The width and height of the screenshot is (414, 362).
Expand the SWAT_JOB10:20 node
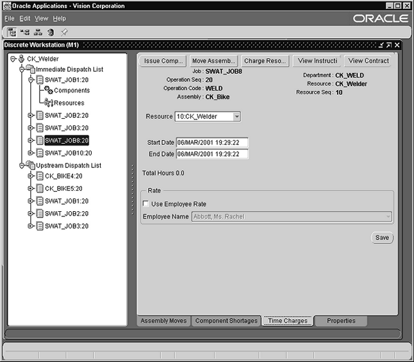(31, 153)
